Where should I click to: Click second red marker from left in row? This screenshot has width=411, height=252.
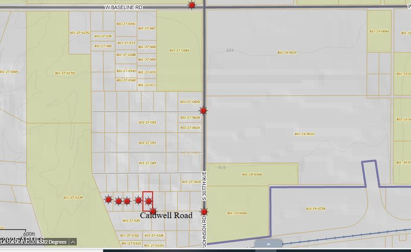(118, 201)
